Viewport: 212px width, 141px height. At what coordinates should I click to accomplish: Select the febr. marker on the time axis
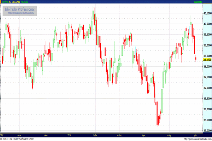point(95,135)
